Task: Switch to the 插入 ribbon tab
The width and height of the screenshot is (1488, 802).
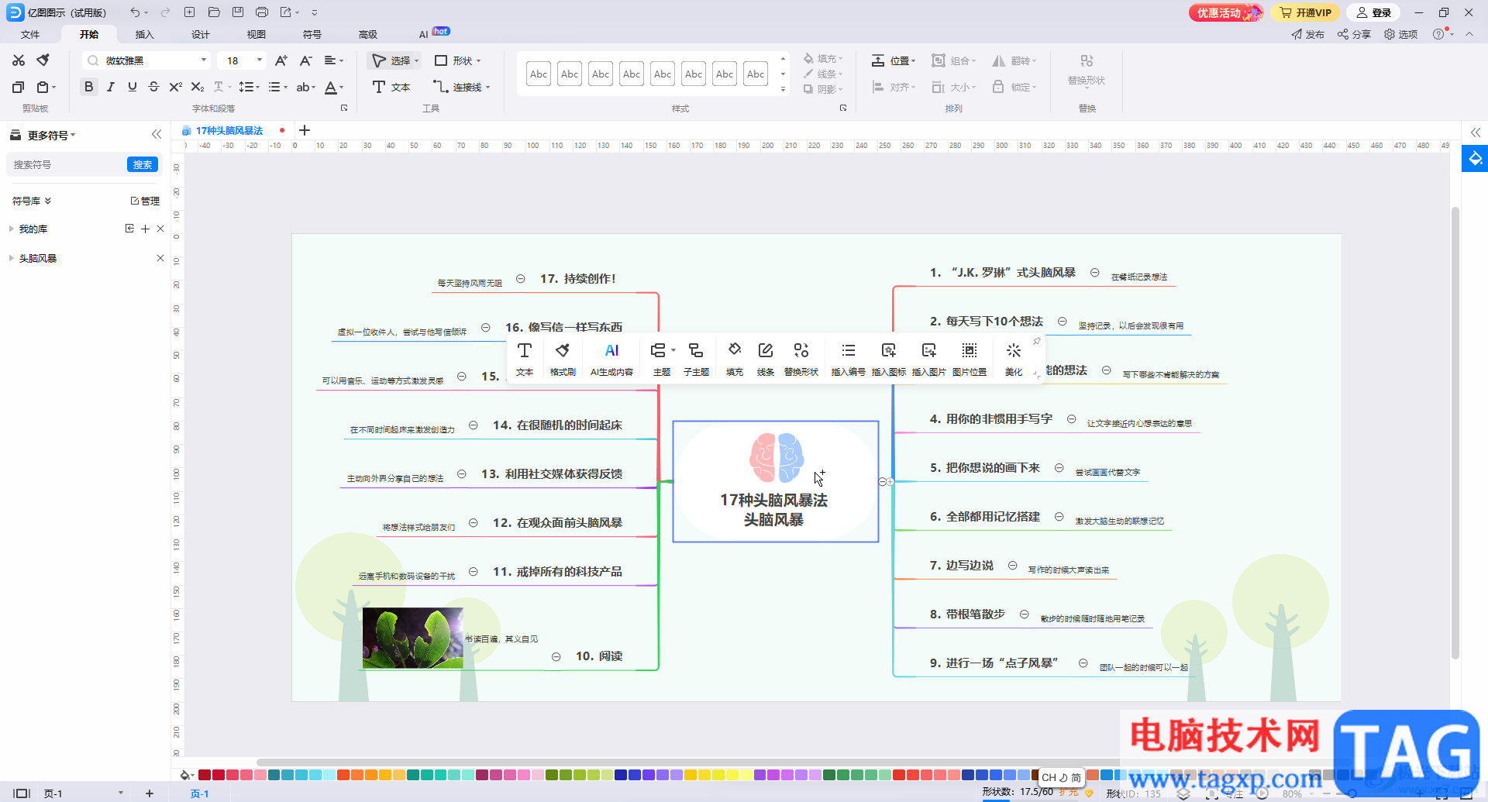Action: [x=145, y=34]
